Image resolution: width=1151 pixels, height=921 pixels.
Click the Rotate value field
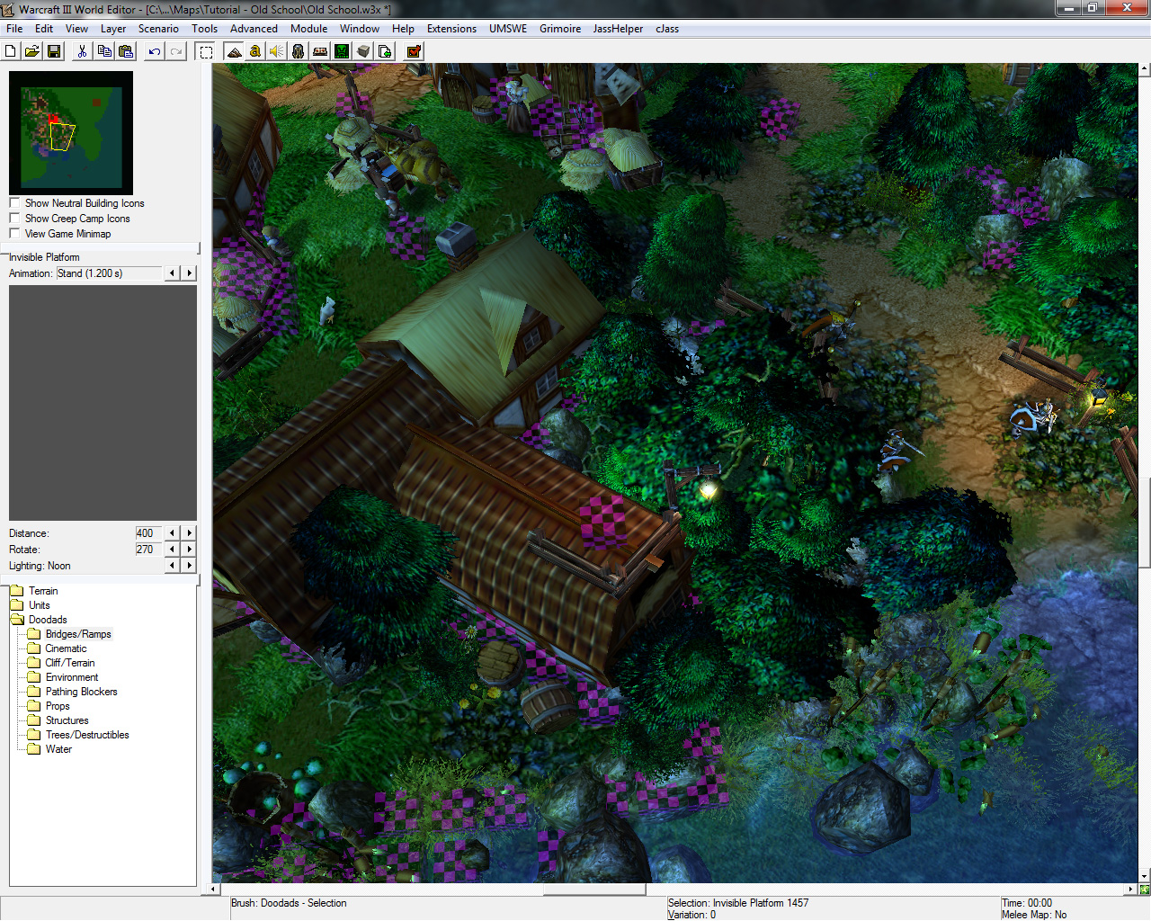pyautogui.click(x=148, y=550)
